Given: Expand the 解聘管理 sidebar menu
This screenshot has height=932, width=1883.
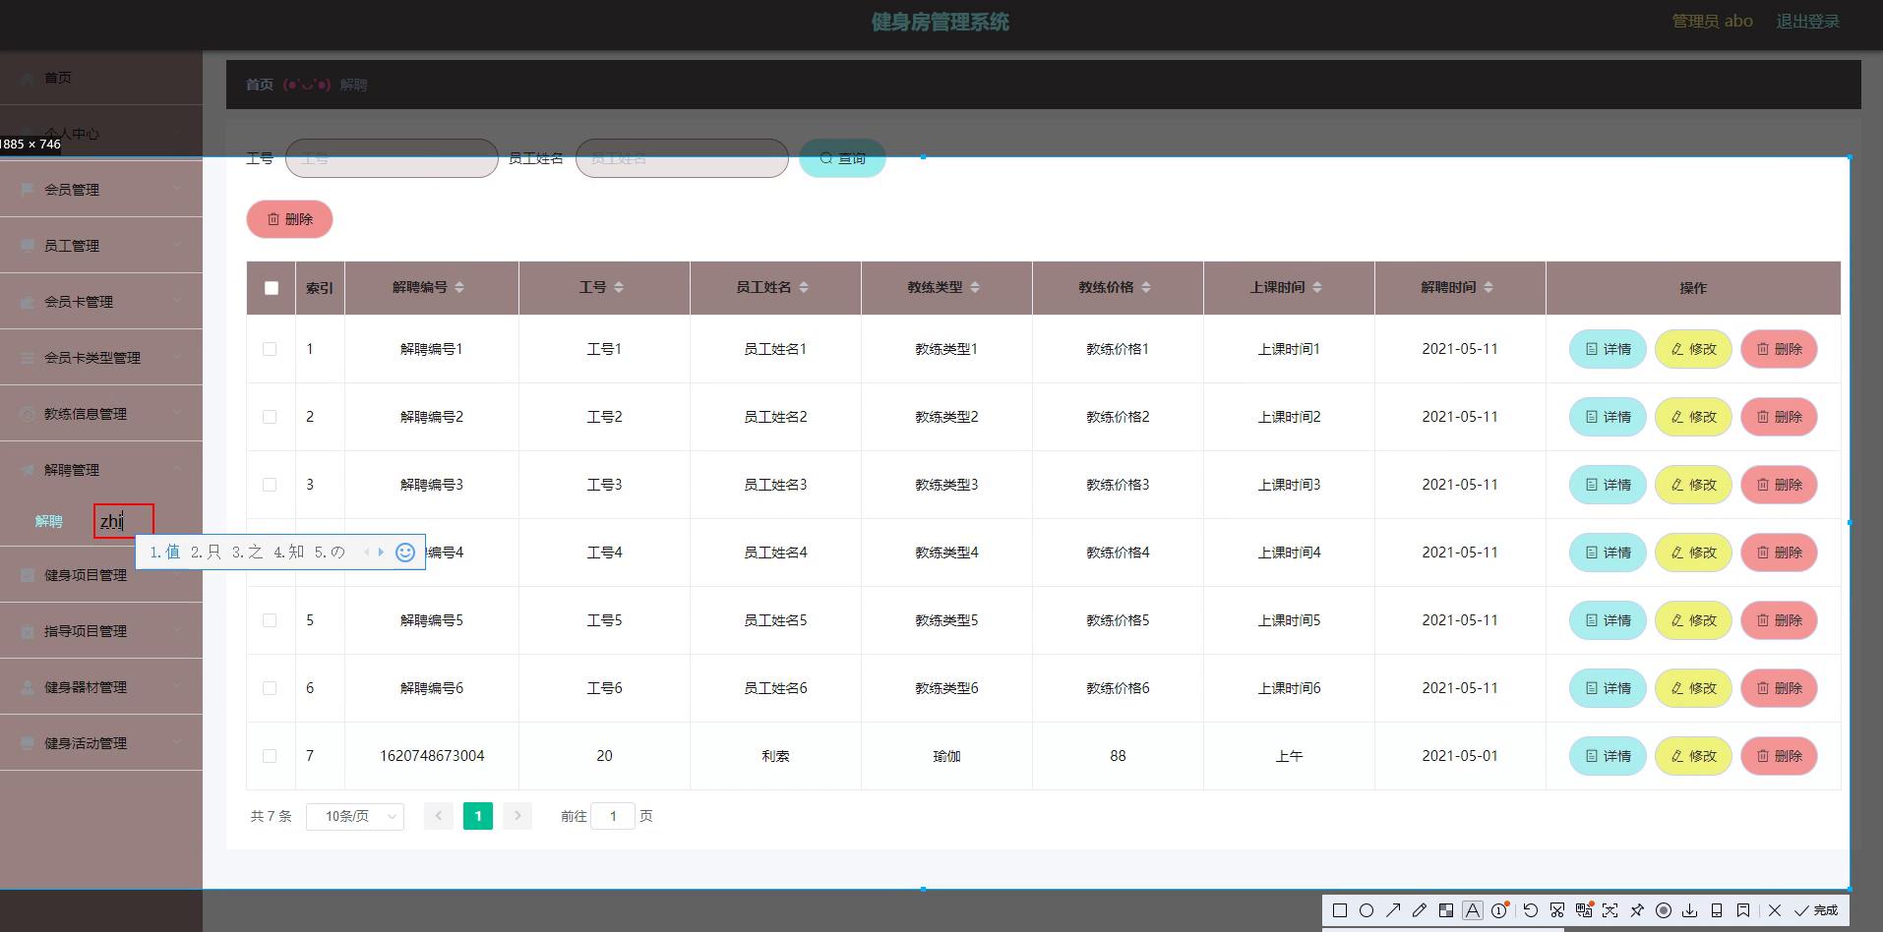Looking at the screenshot, I should tap(100, 470).
